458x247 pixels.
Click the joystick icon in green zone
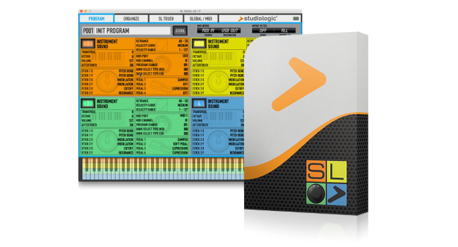click(x=106, y=140)
